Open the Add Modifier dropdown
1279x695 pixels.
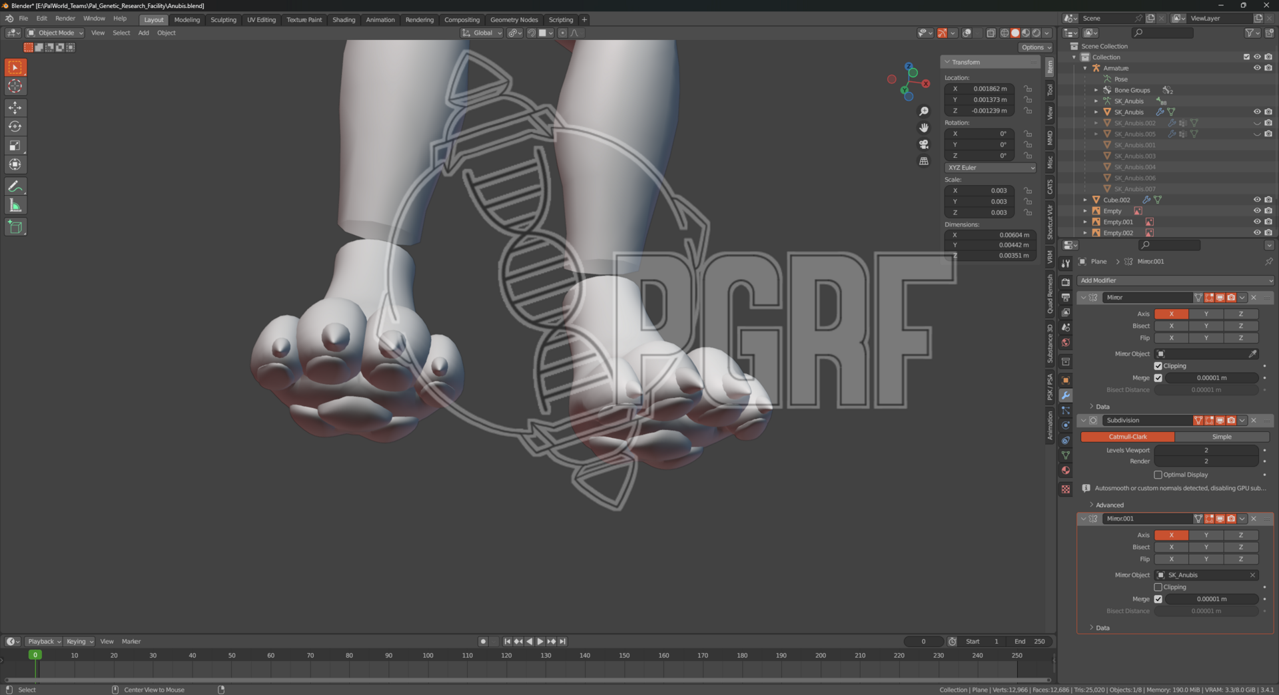[1175, 281]
